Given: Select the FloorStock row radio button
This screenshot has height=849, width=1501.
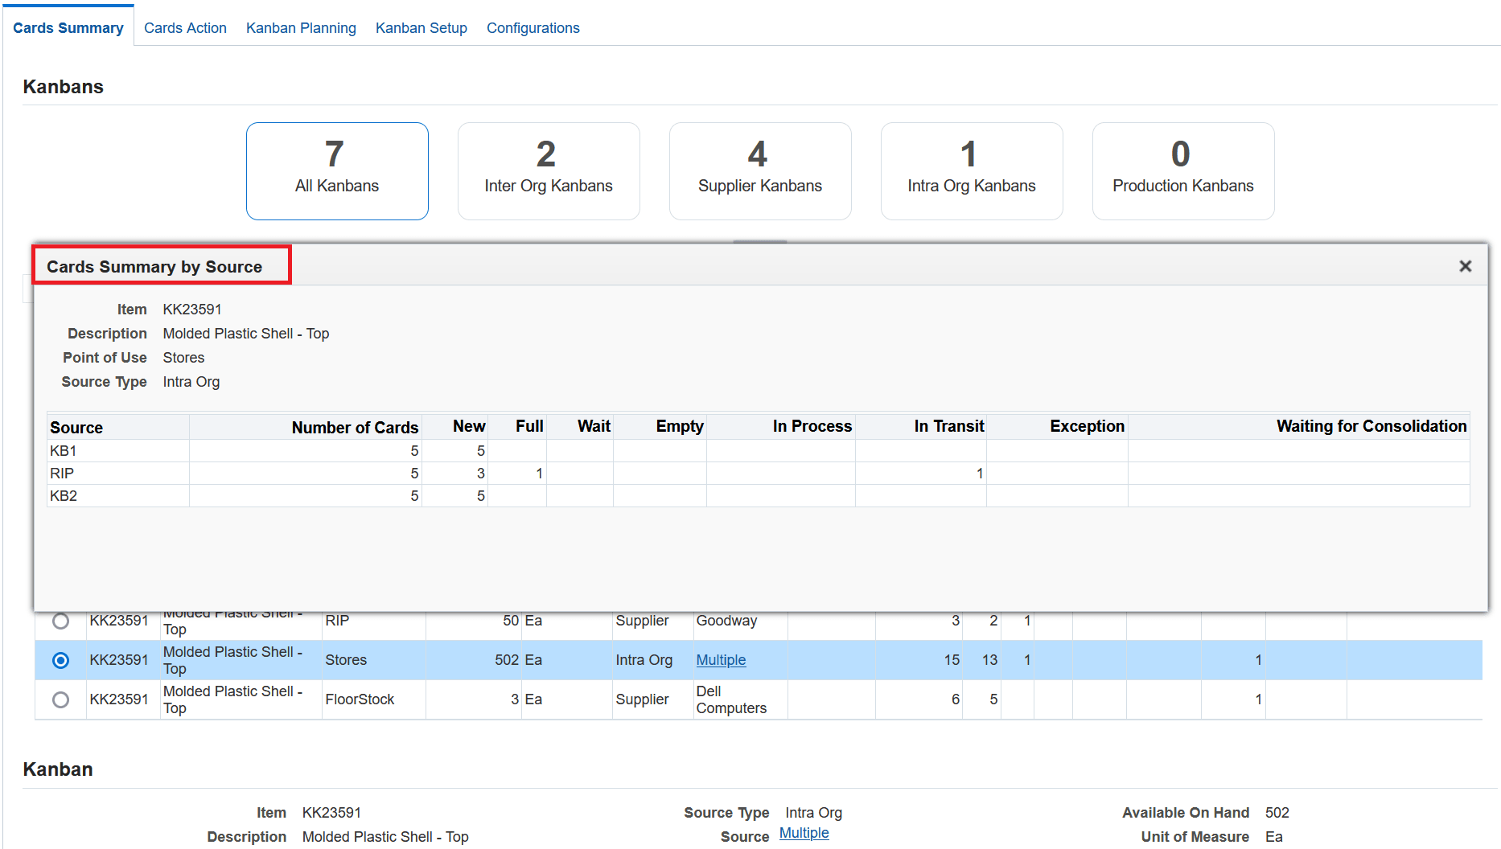Looking at the screenshot, I should (x=60, y=699).
